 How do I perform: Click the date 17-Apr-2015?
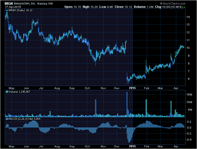coord(13,7)
